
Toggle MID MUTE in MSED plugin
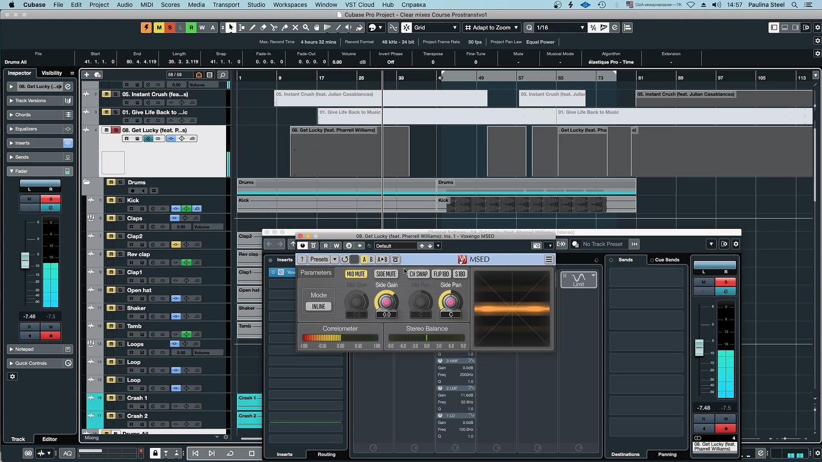coord(356,274)
